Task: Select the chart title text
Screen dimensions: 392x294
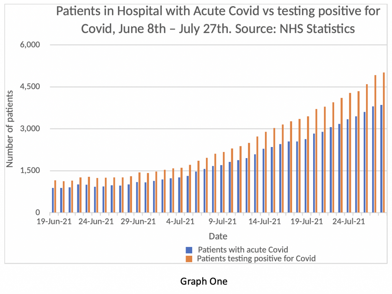Action: pyautogui.click(x=218, y=20)
